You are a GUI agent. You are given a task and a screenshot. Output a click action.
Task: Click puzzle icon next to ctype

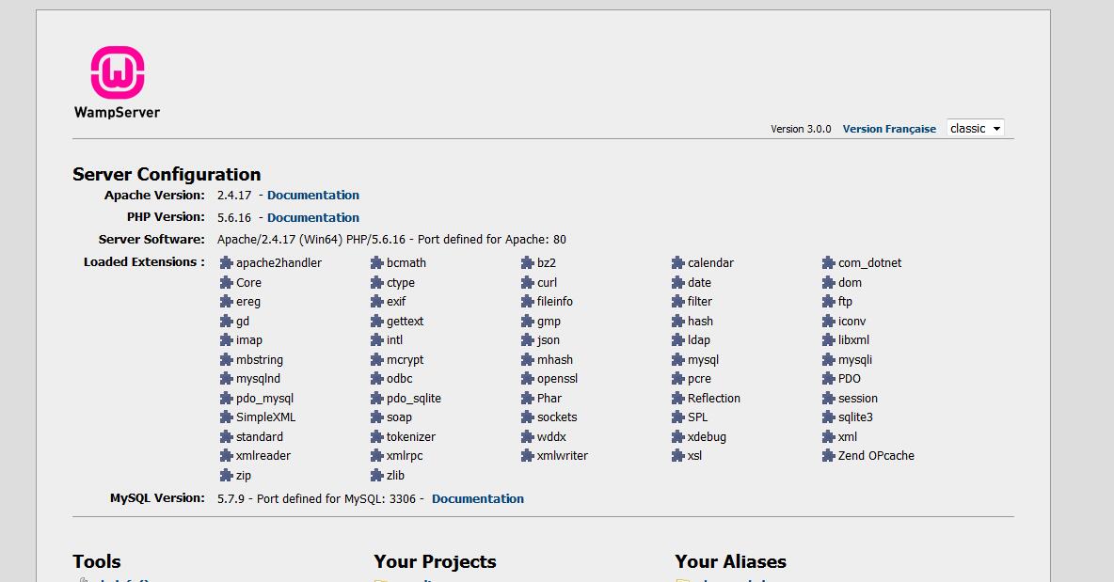pos(377,282)
